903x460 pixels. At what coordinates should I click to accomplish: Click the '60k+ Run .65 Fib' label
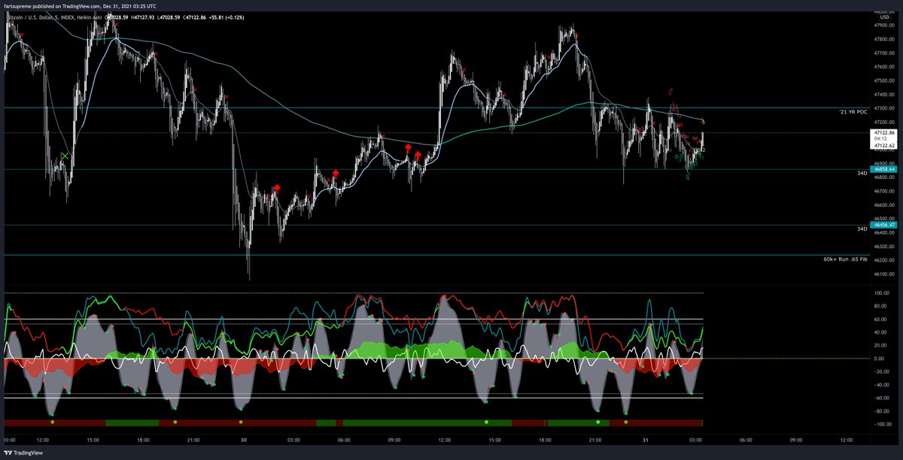pos(846,259)
